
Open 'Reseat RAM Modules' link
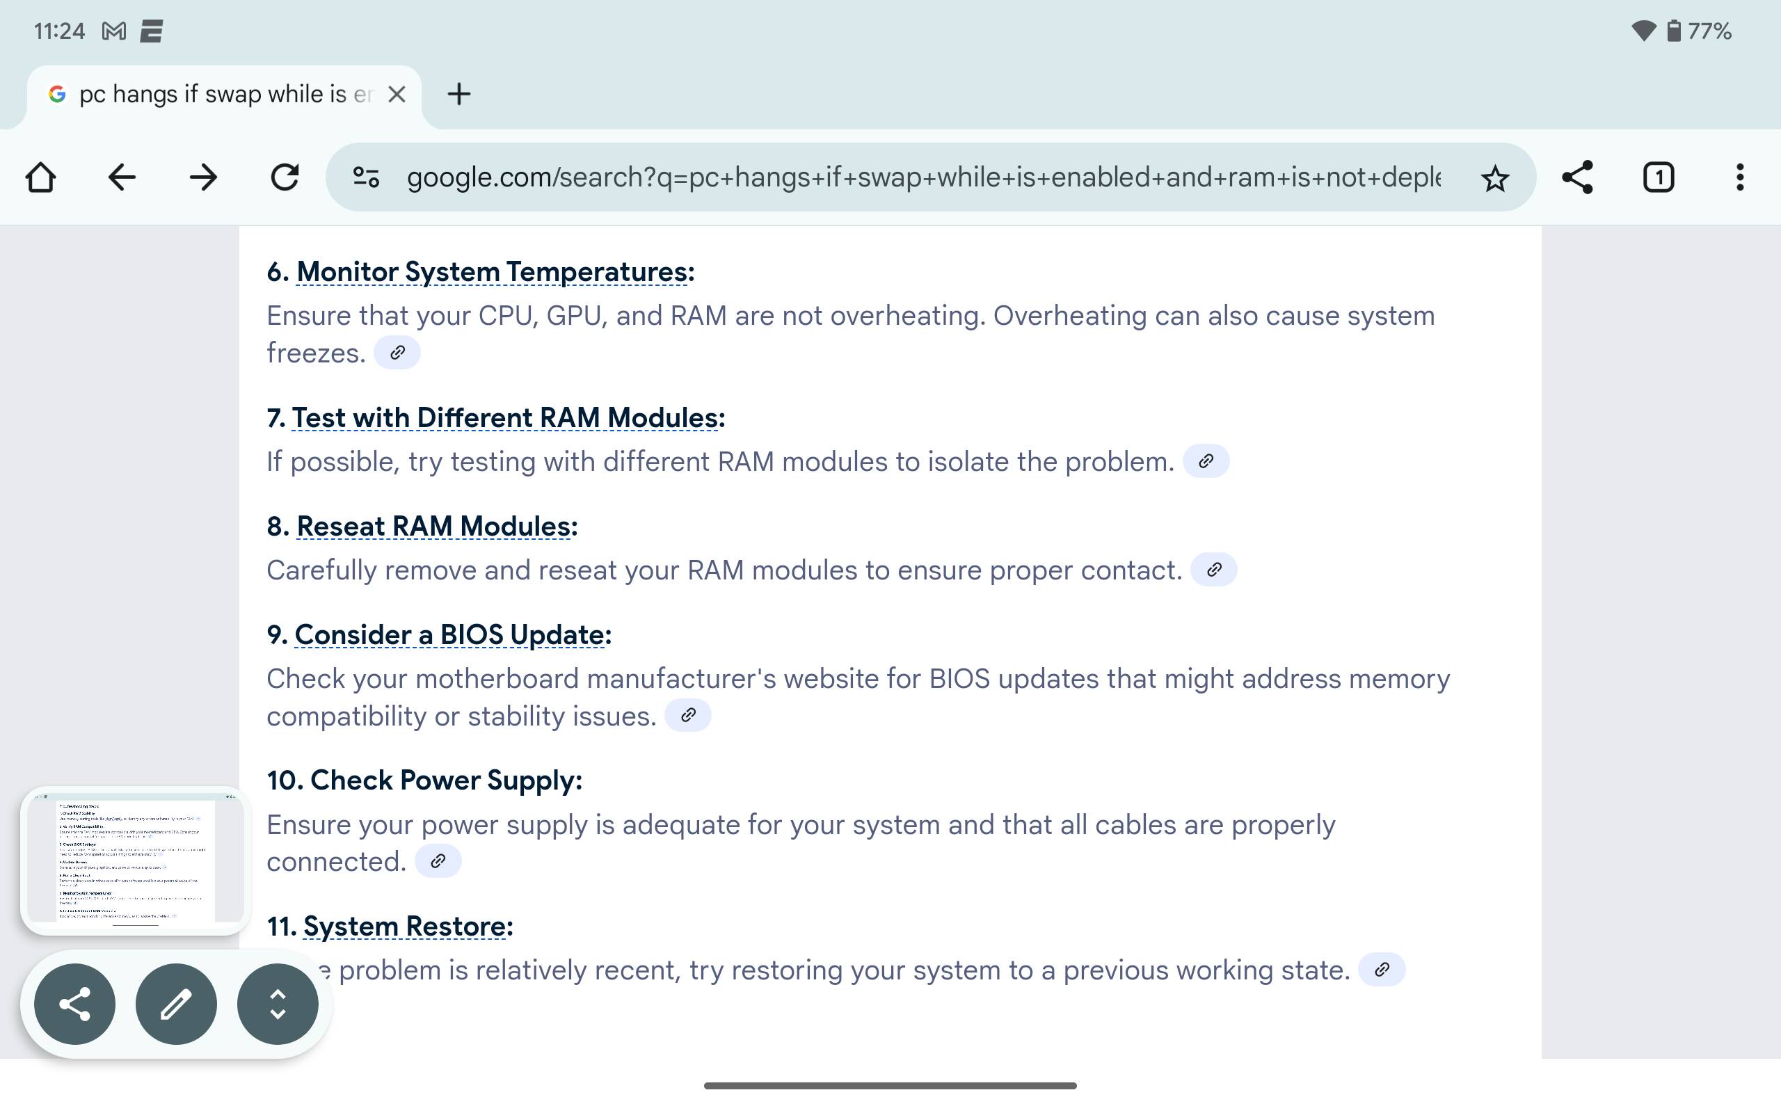tap(433, 527)
